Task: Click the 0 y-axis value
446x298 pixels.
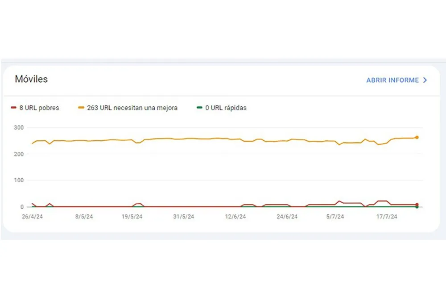Action: coord(22,207)
